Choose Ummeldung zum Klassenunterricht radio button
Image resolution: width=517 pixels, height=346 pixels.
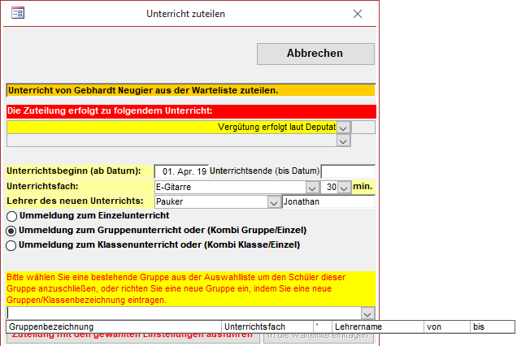(11, 244)
